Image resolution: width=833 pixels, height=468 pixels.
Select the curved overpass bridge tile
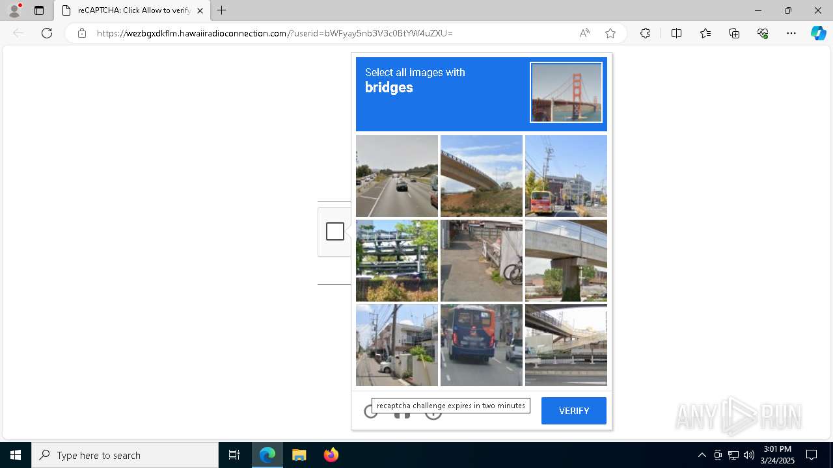(482, 176)
